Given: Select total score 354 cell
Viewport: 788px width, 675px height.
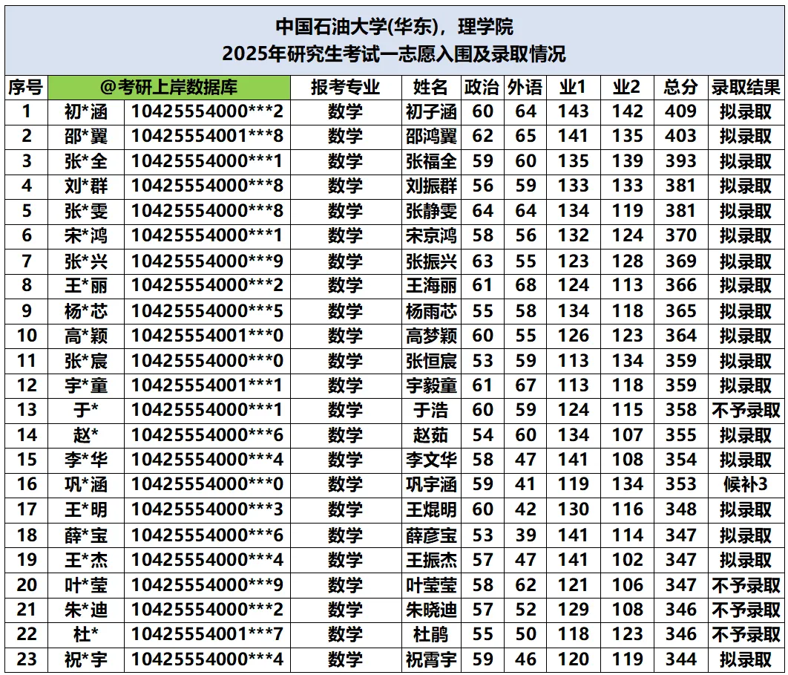Looking at the screenshot, I should tap(680, 460).
